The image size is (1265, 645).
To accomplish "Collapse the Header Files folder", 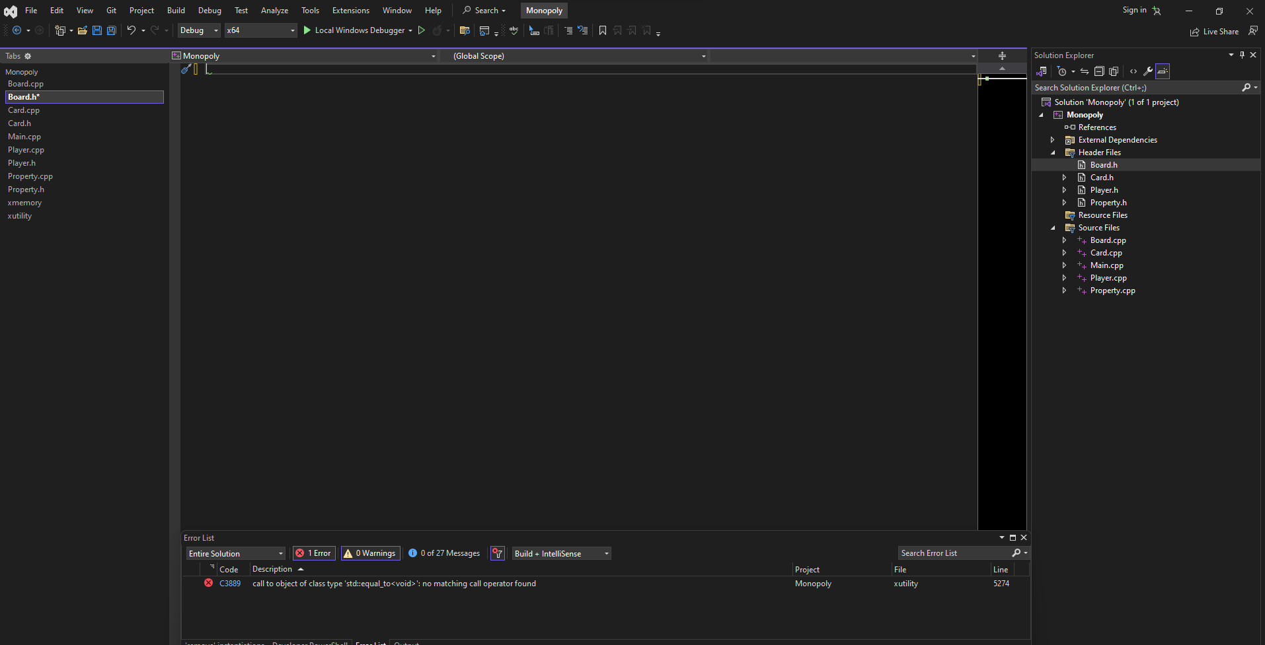I will (x=1053, y=153).
